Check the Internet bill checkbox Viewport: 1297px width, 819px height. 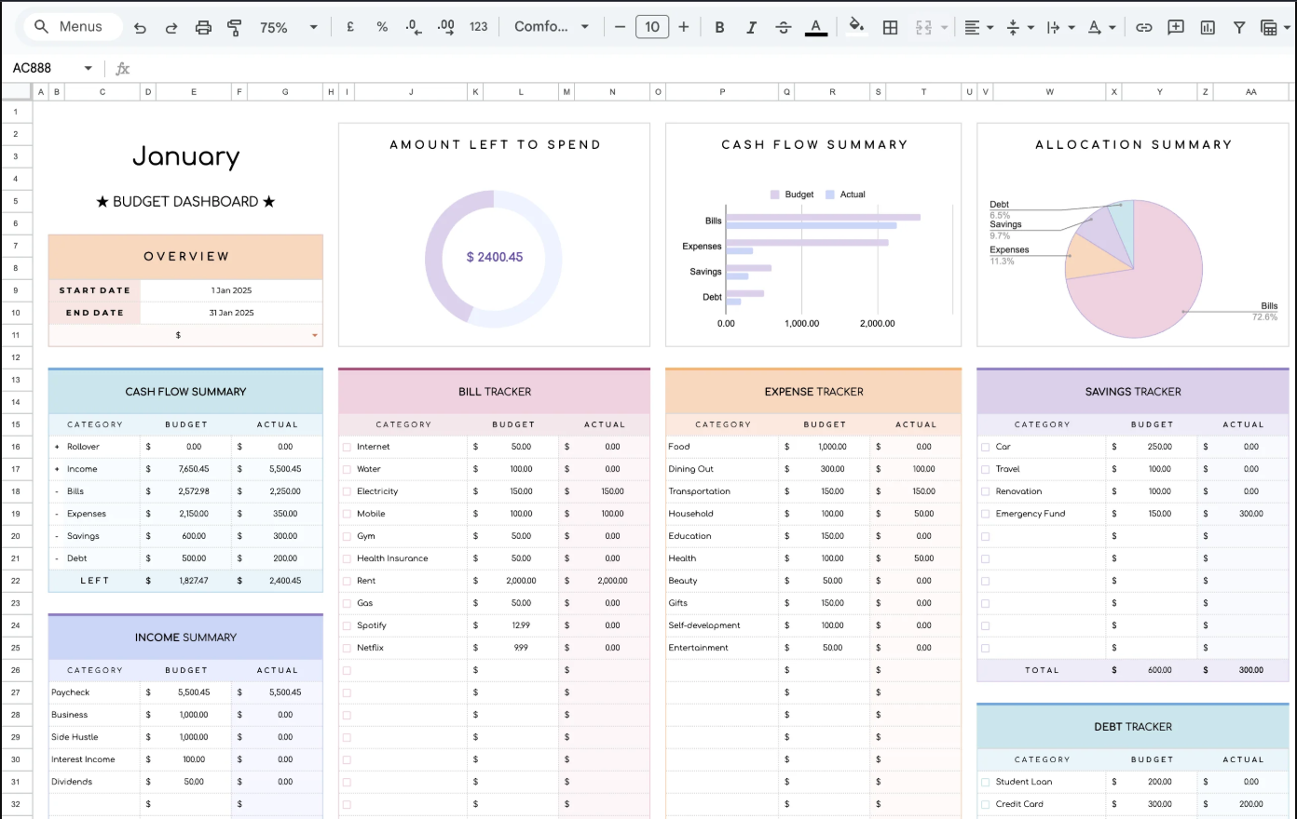[346, 446]
